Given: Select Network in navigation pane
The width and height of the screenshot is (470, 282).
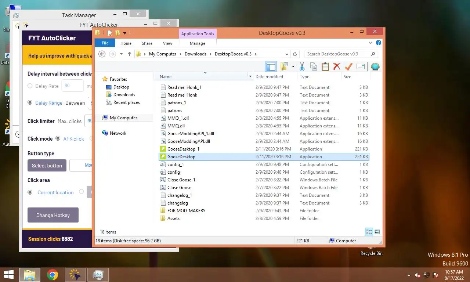Looking at the screenshot, I should point(118,133).
